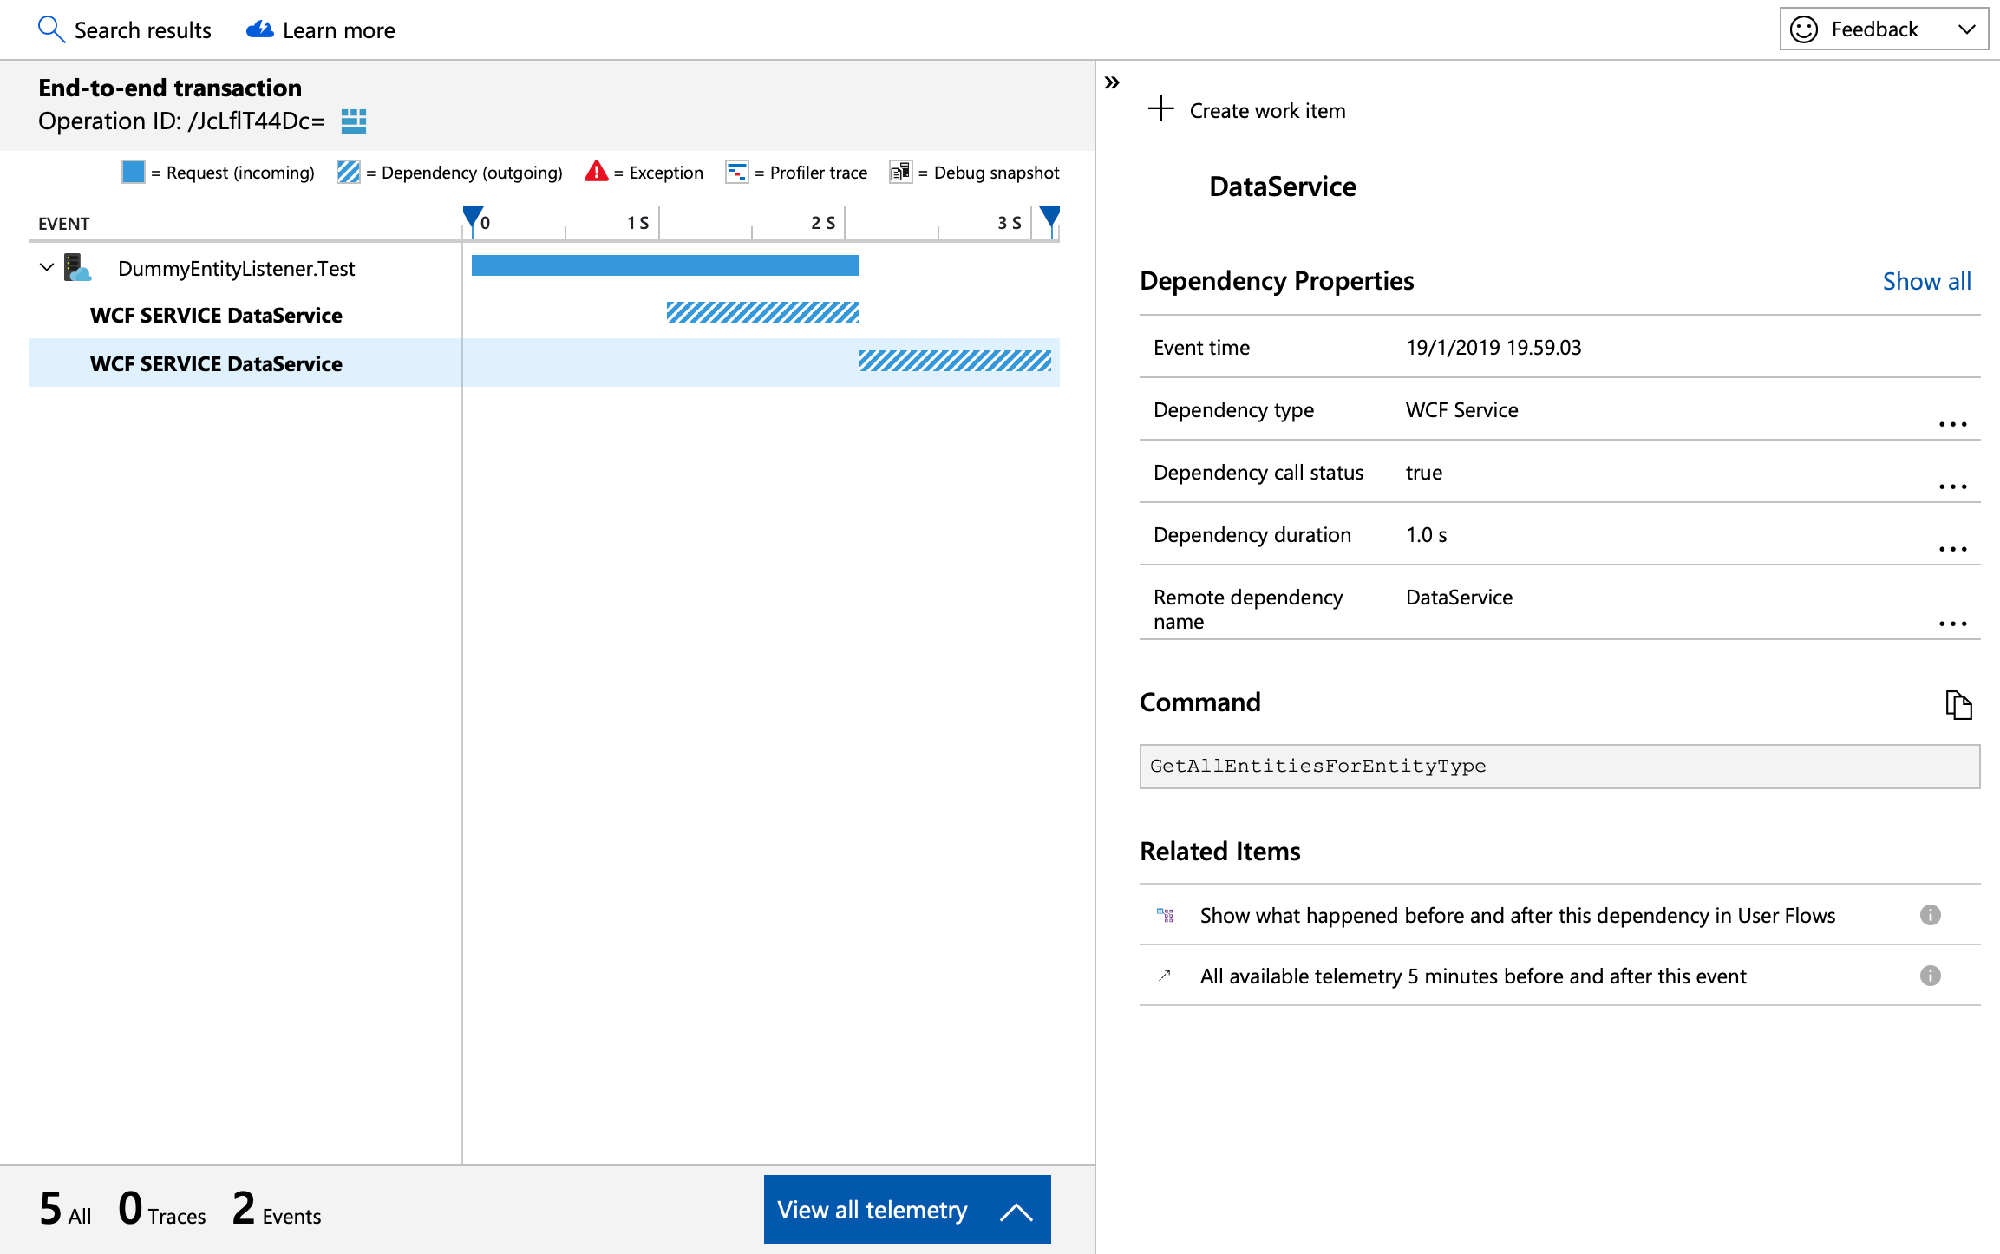Image resolution: width=2000 pixels, height=1254 pixels.
Task: Click the Event time value 19/1/2019 19.59.03
Action: coord(1493,348)
